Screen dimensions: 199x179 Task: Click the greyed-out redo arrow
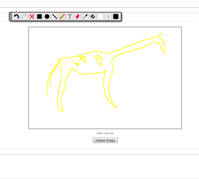click(x=24, y=17)
